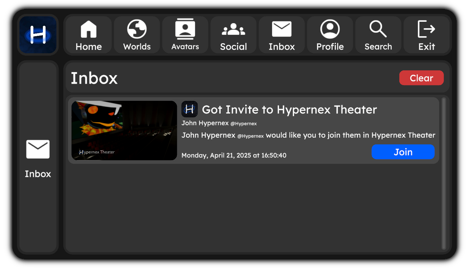The image size is (469, 268).
Task: Select the Inbox label in the left sidebar
Action: [38, 174]
